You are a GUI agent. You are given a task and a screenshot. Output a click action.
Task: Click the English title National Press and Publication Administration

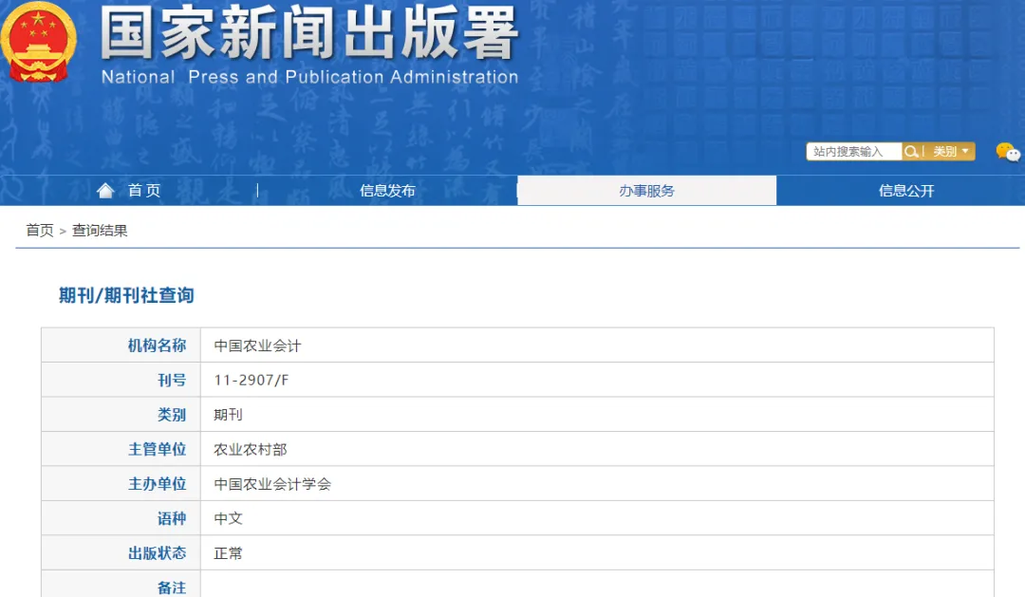309,77
